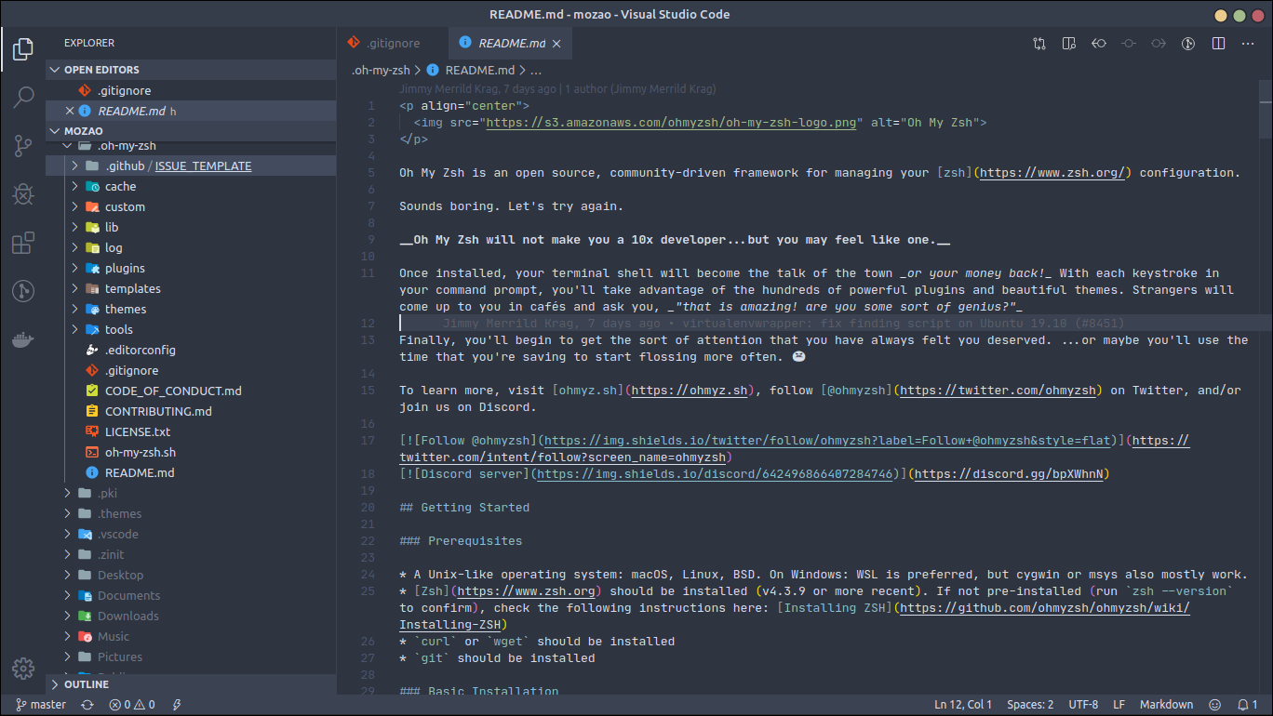Viewport: 1273px width, 716px height.
Task: Change language mode Markdown
Action: pyautogui.click(x=1166, y=705)
